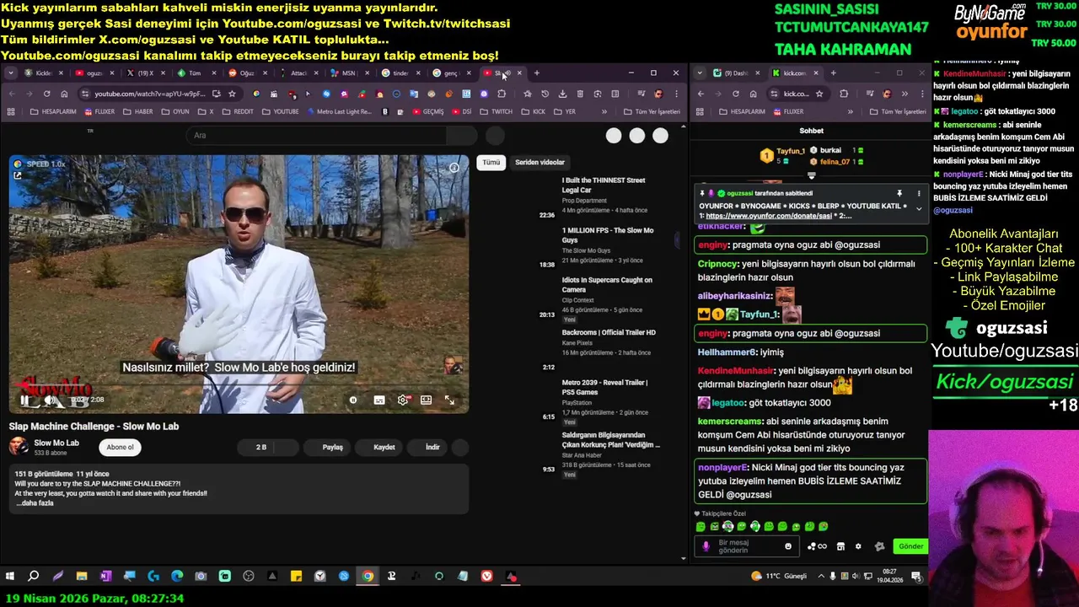
Task: Open Chrome three-dot menu in left window
Action: [676, 94]
